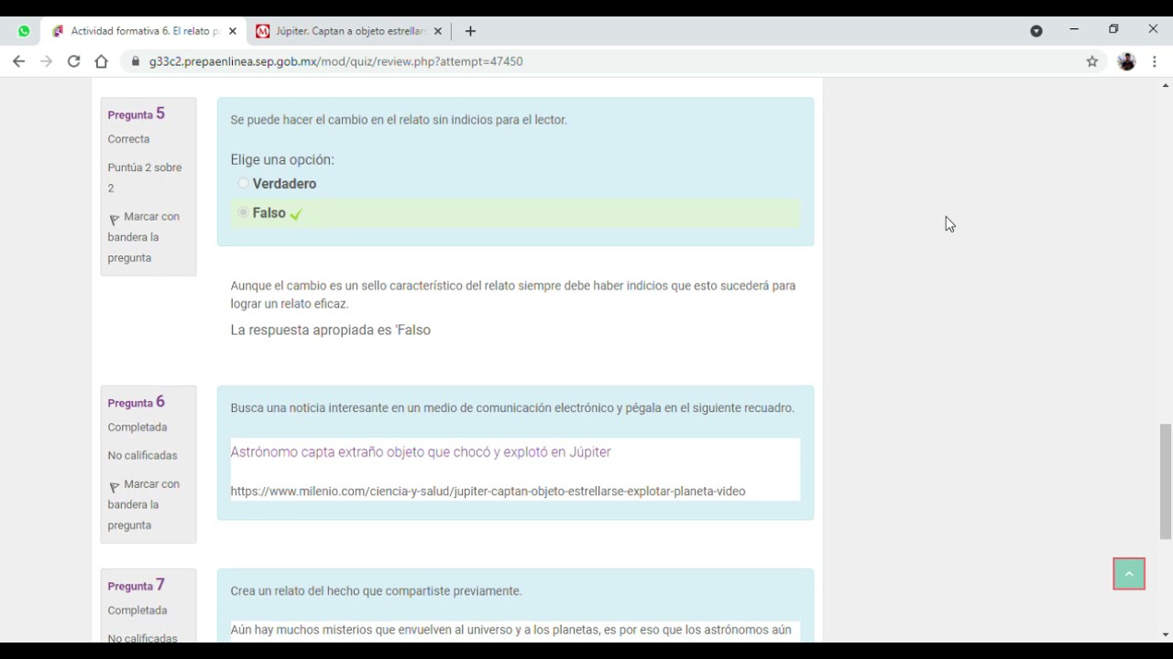Select the Verdadero radio option
The width and height of the screenshot is (1173, 659).
pos(243,183)
